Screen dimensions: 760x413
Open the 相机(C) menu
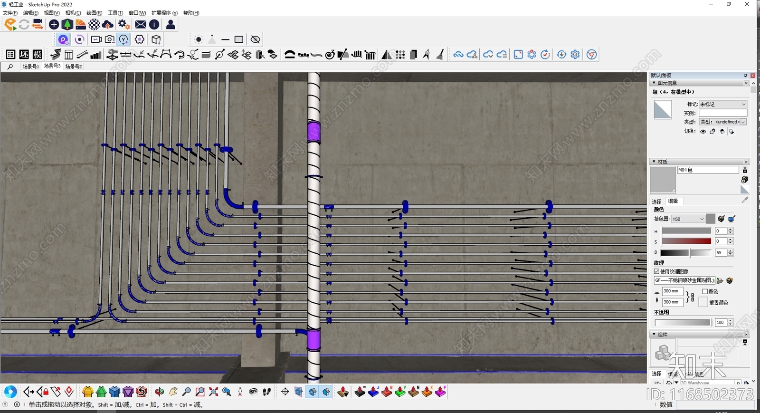[x=73, y=13]
